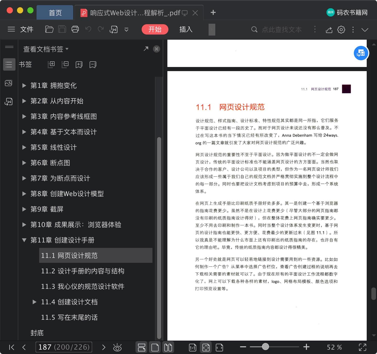The width and height of the screenshot is (377, 354).
Task: Close the bookmark panel
Action: point(157,49)
